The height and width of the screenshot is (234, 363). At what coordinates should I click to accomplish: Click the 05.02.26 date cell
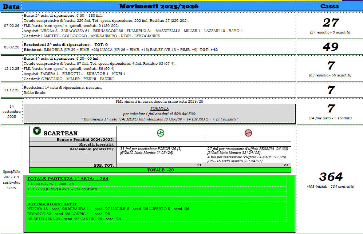pyautogui.click(x=11, y=47)
